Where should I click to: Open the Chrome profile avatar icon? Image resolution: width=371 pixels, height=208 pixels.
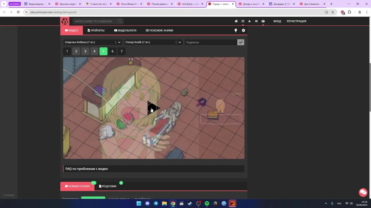pos(360,12)
